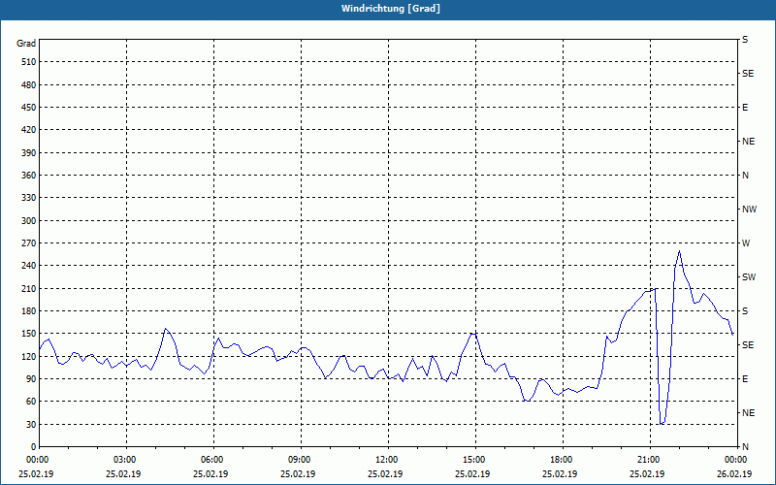Select the 90 degree axis label

(31, 378)
